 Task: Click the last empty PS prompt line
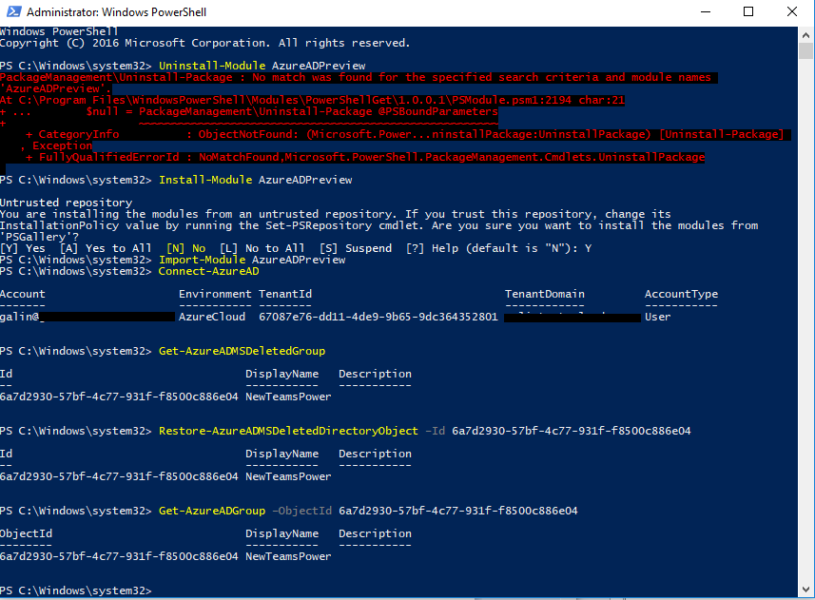click(76, 591)
